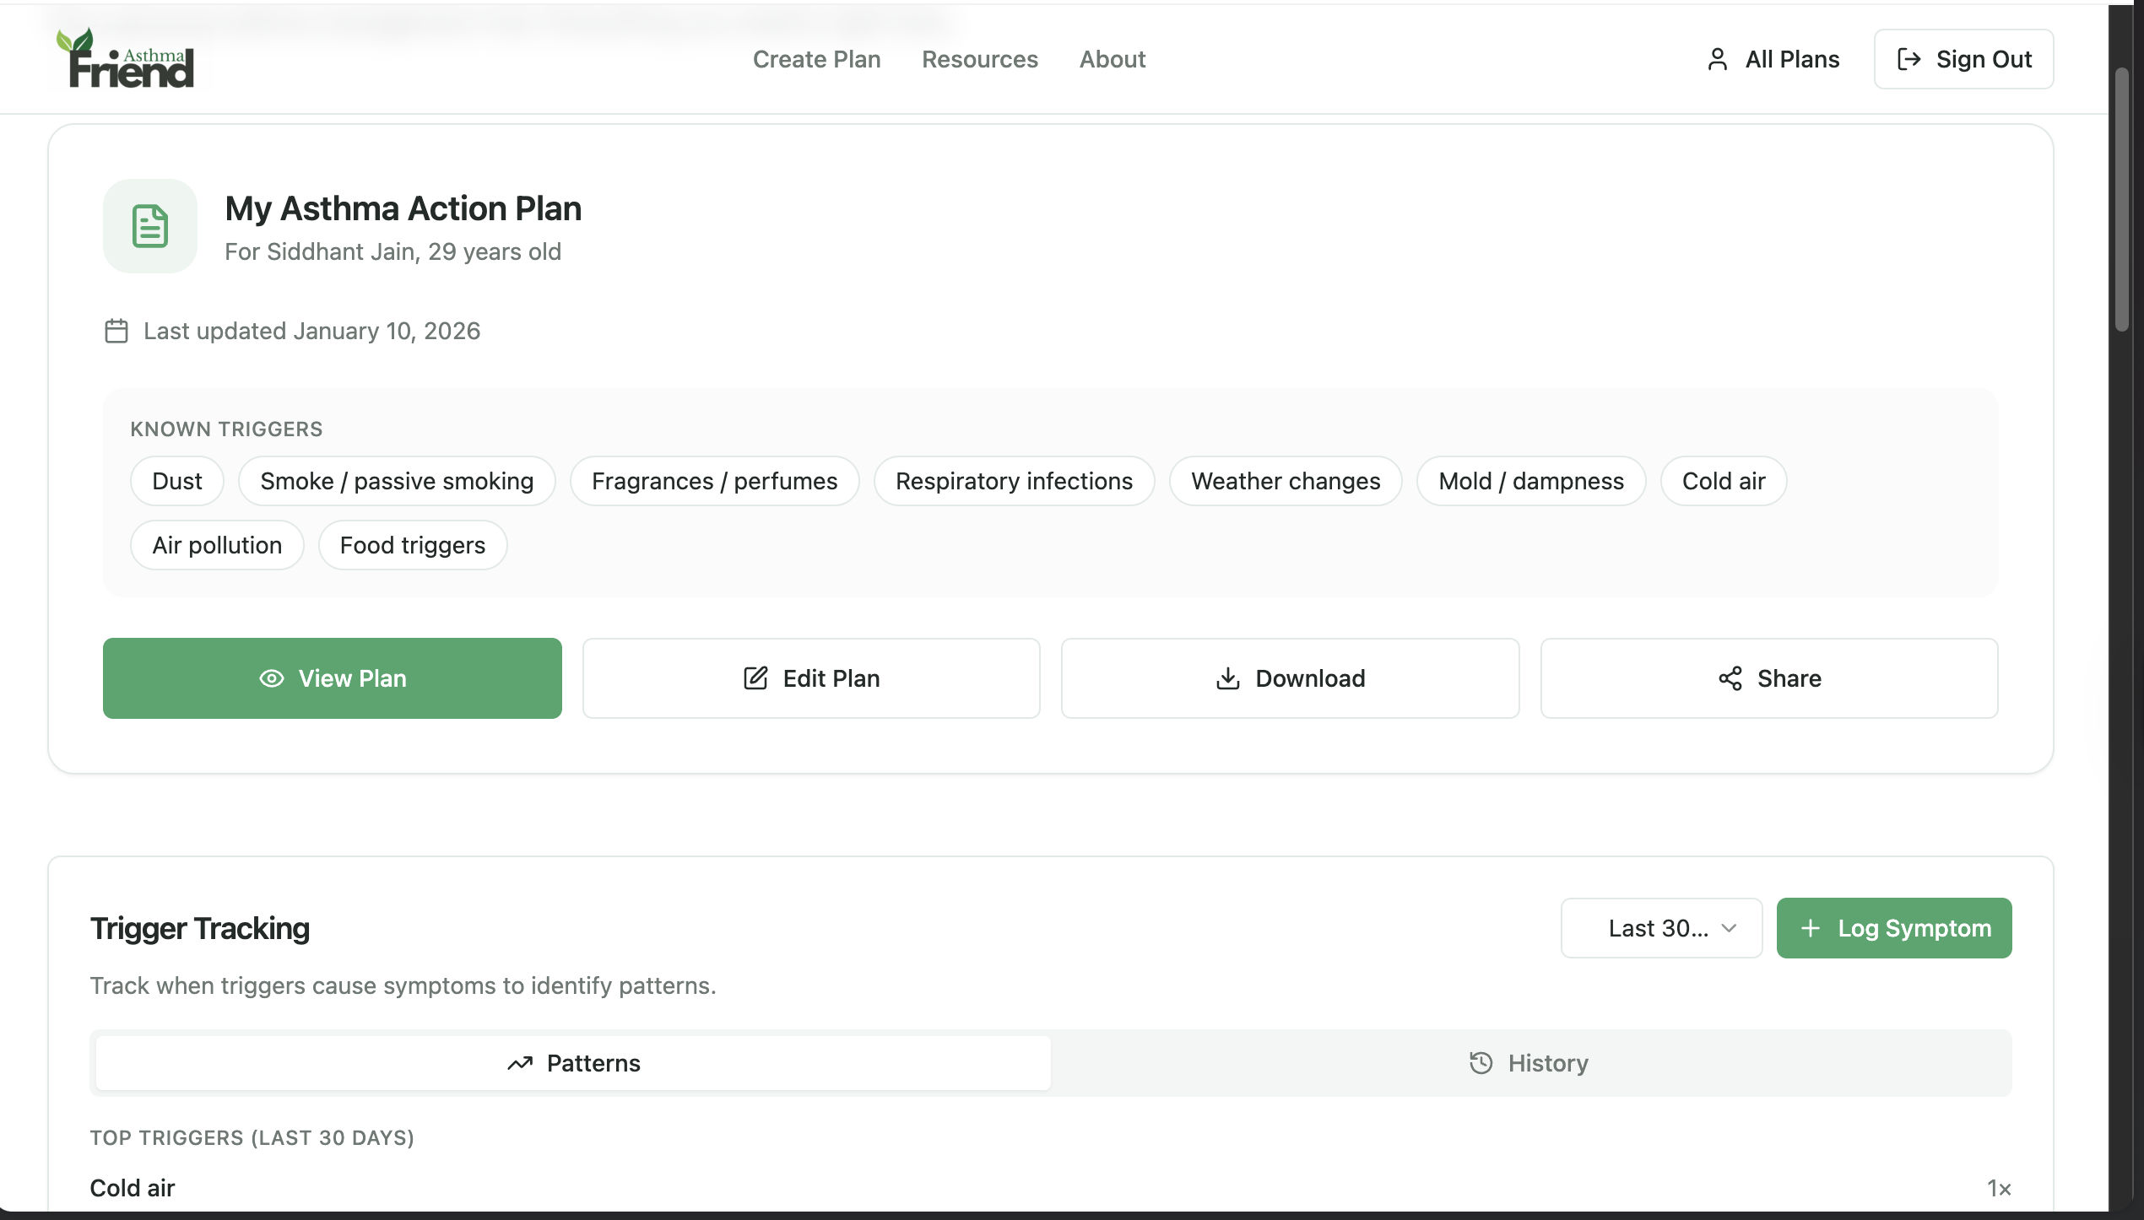Viewport: 2144px width, 1220px height.
Task: Click the download arrow icon
Action: click(x=1227, y=678)
